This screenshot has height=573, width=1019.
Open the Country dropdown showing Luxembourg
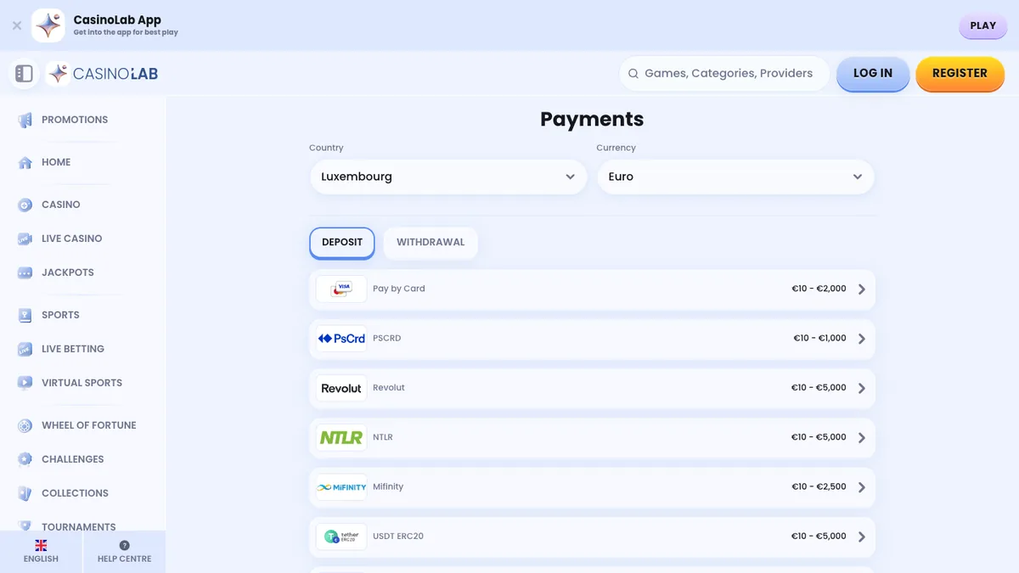pos(448,177)
